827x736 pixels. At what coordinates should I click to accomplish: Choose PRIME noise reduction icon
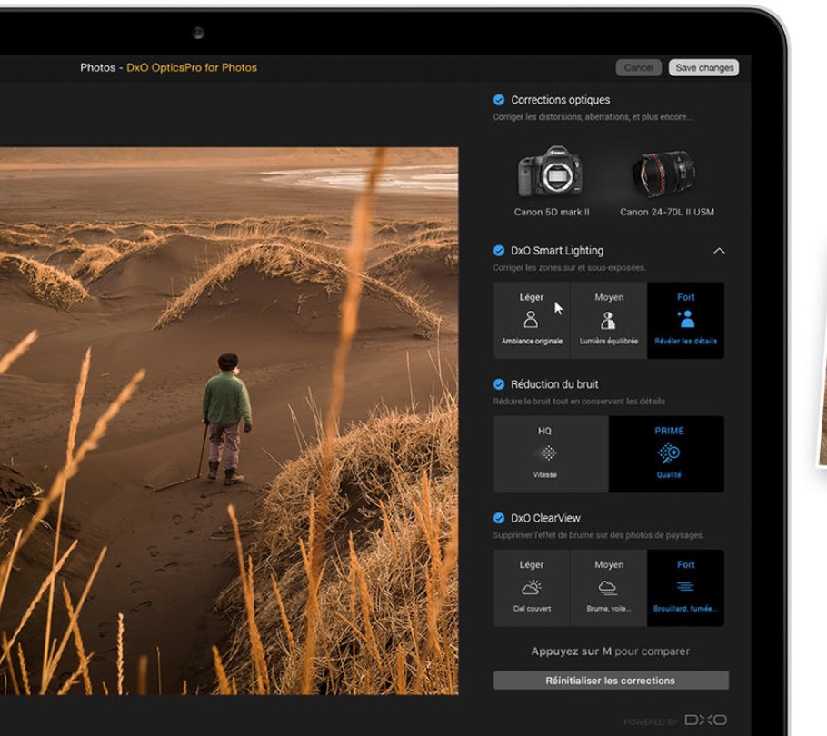click(669, 453)
